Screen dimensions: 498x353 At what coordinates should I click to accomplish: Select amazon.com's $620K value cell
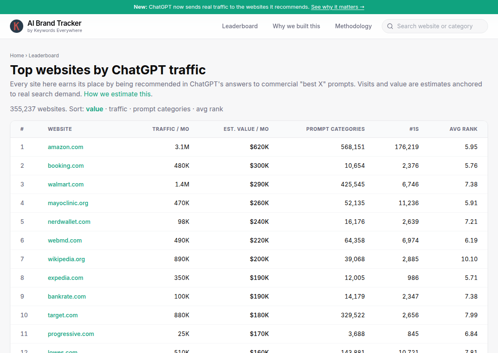click(259, 147)
